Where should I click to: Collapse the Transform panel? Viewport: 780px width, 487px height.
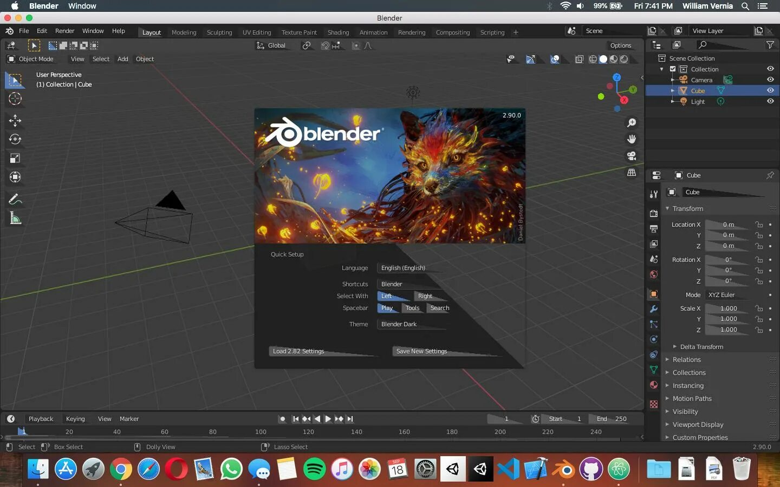click(687, 208)
